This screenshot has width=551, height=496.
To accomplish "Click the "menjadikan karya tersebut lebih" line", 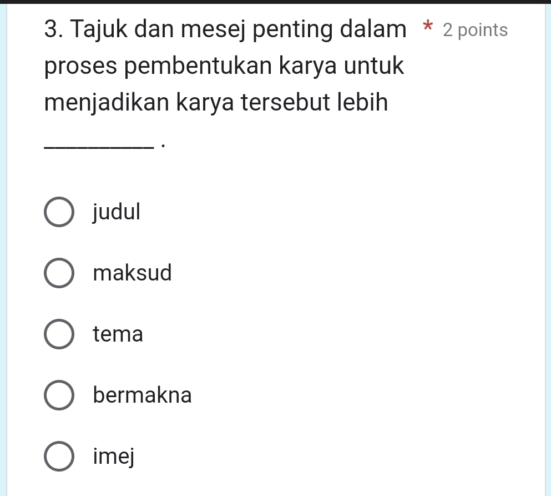I will (x=216, y=103).
